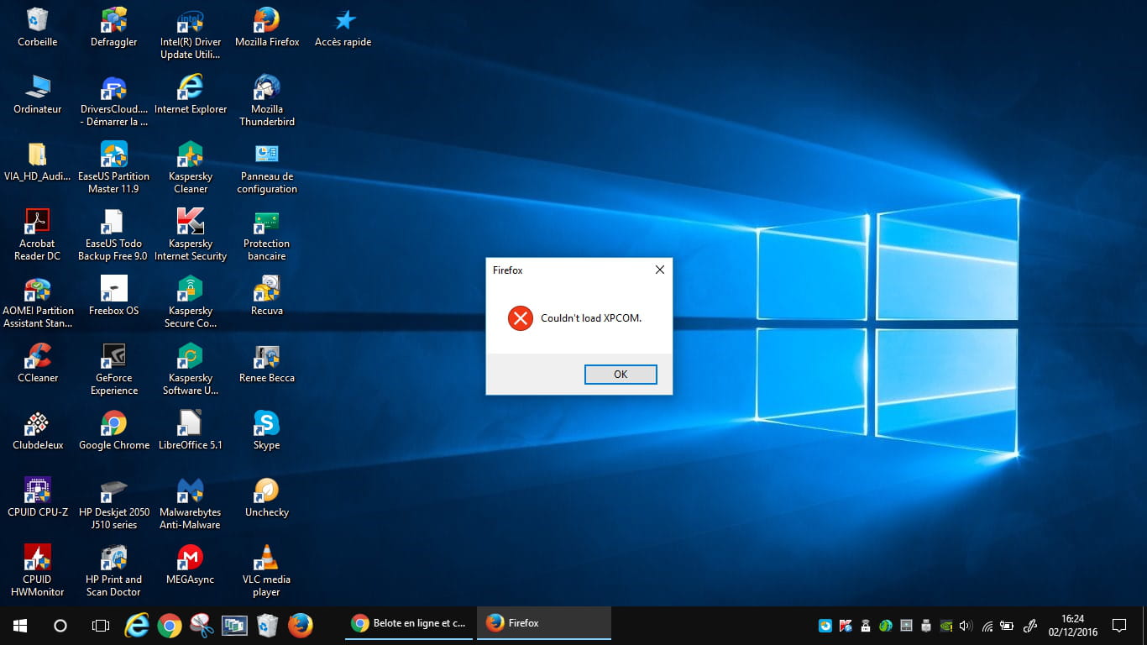1147x645 pixels.
Task: Select EaseUS Todo Backup Free 9.0 shortcut
Action: tap(114, 236)
